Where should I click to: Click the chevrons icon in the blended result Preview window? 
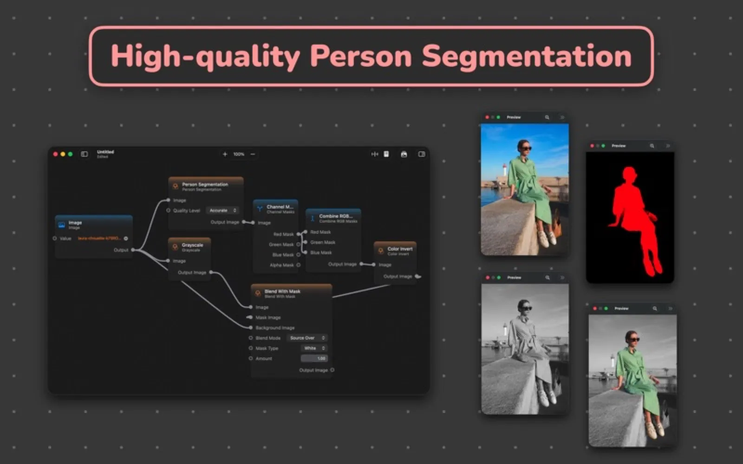pyautogui.click(x=671, y=309)
